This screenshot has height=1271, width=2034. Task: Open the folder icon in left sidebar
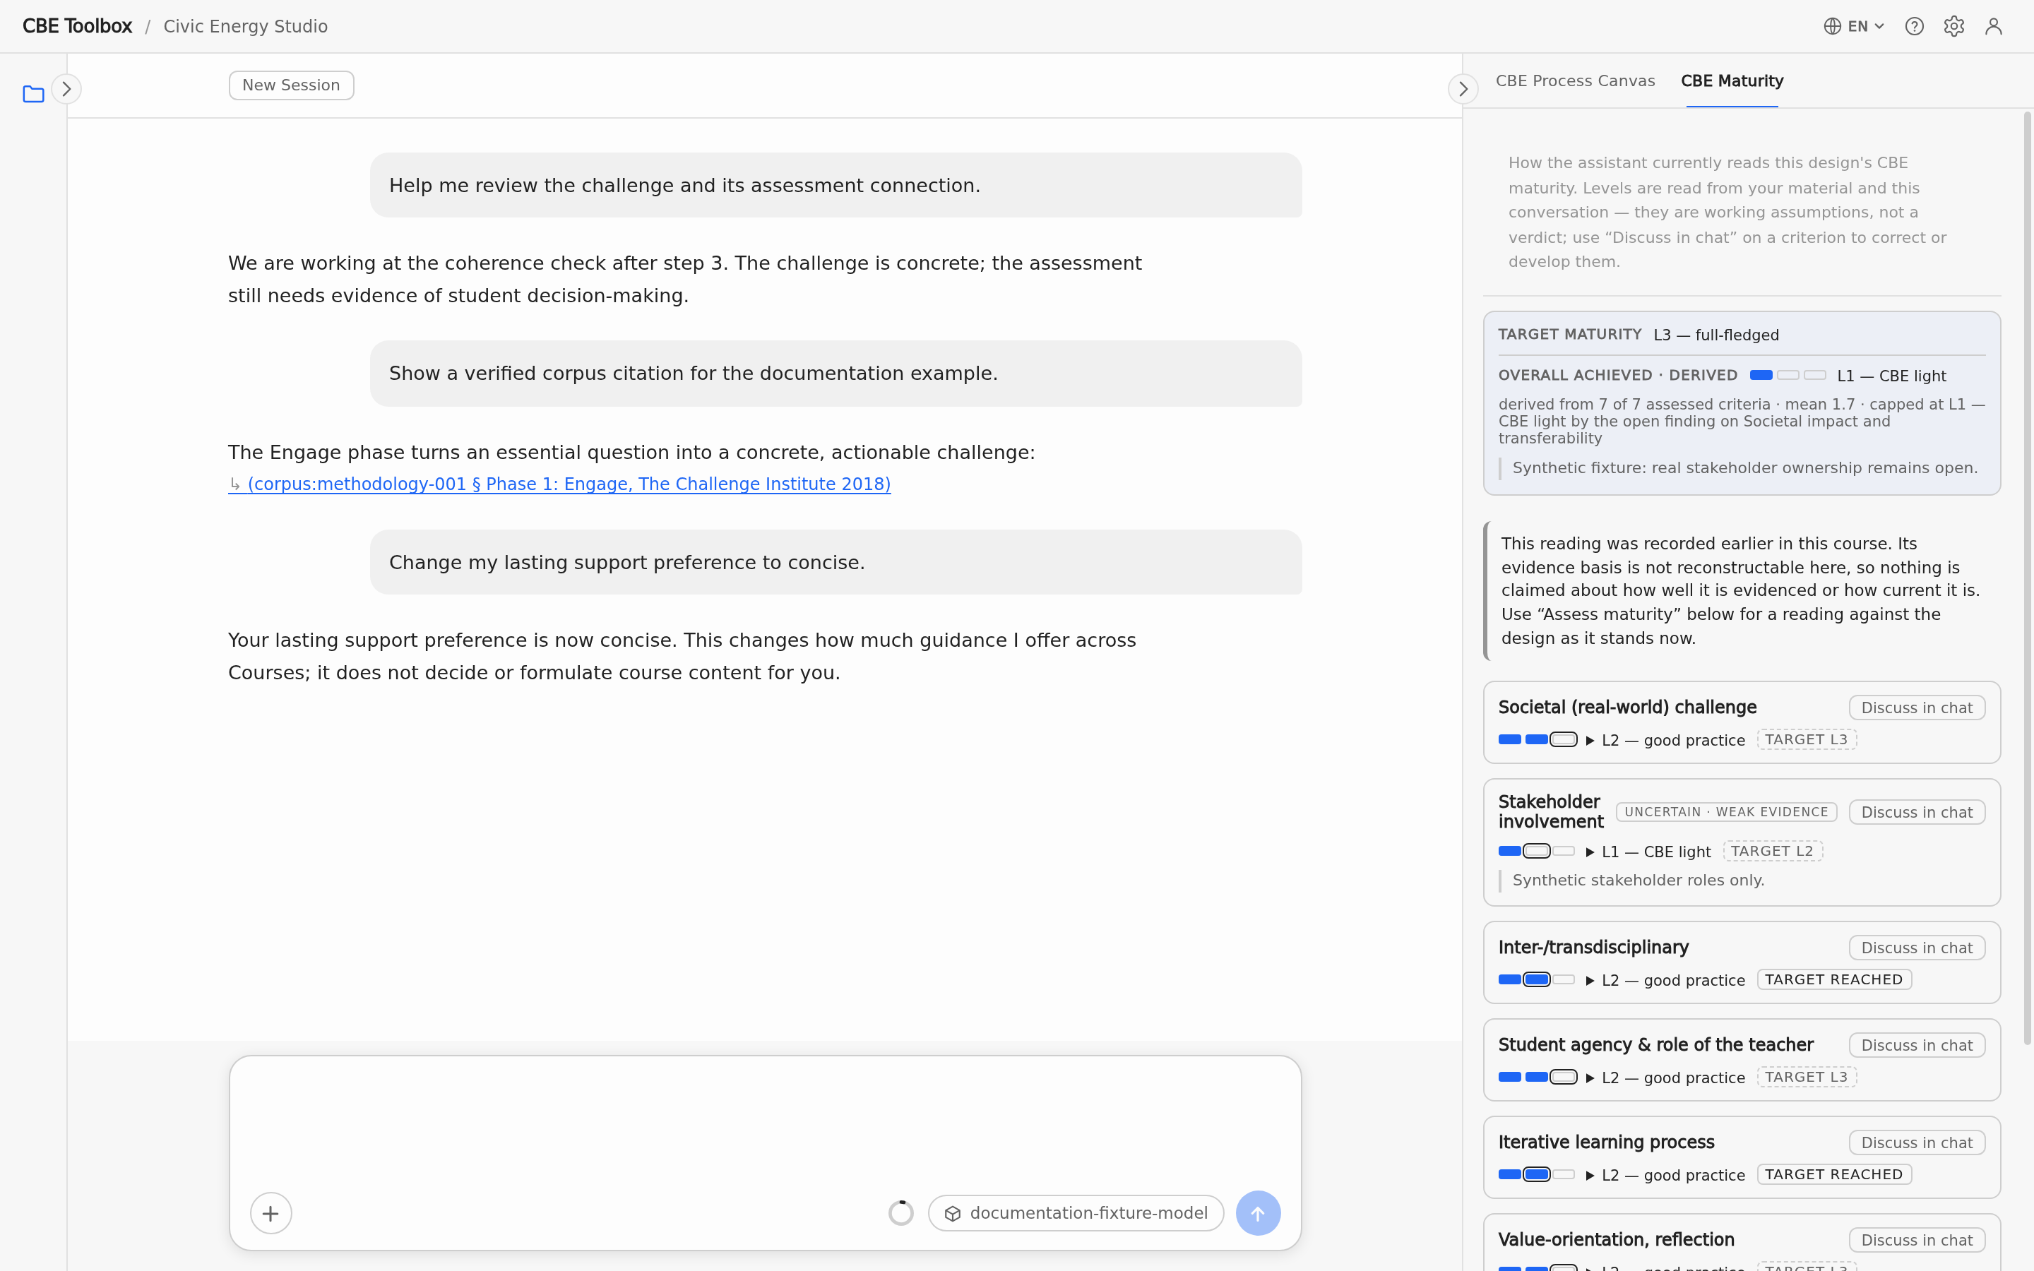pos(34,93)
